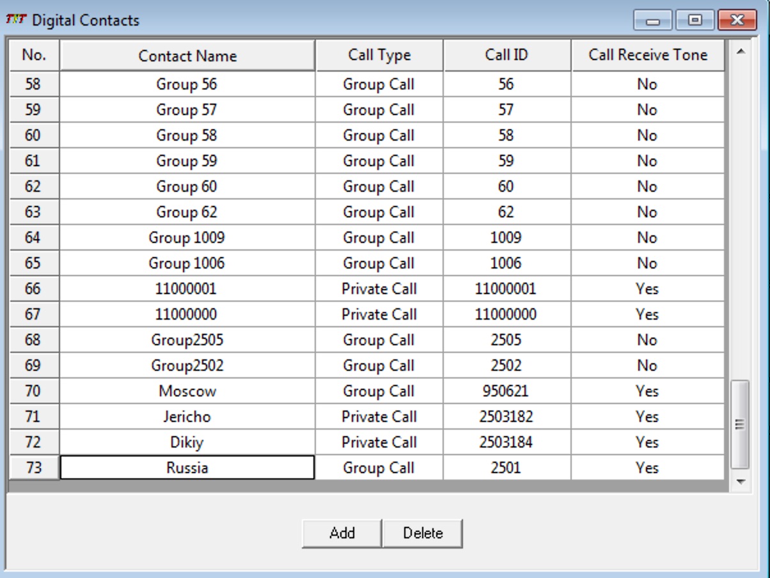Viewport: 770px width, 578px height.
Task: Select the contact name Group 1006
Action: click(x=187, y=263)
